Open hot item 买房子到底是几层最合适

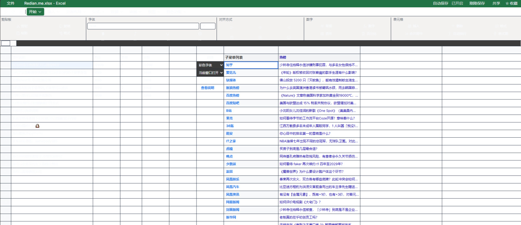[298, 149]
